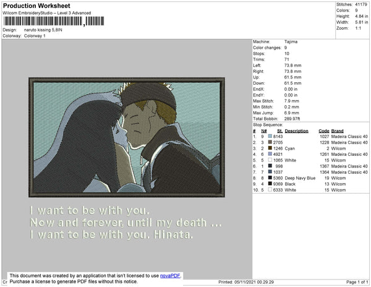371x287 pixels.
Task: Click the 'Cyan' description in row 3
Action: tap(289, 148)
